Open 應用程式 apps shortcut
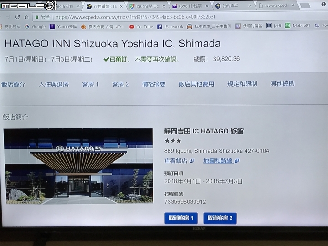Image resolution: width=328 pixels, height=246 pixels. [x=10, y=26]
